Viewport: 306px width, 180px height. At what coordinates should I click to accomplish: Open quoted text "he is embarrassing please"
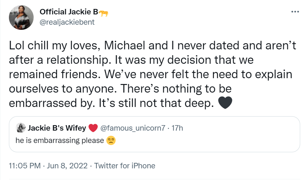tap(60, 141)
